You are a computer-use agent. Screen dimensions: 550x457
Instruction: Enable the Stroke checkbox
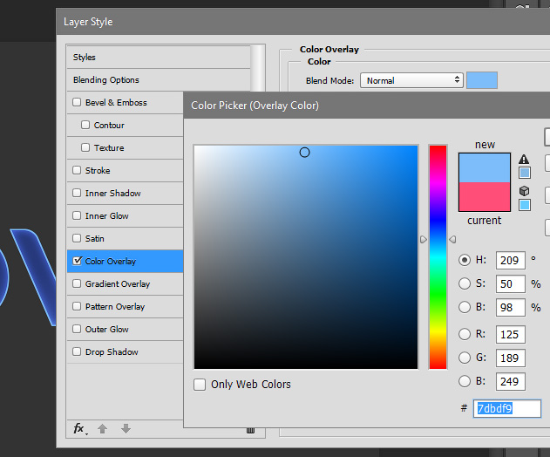tap(77, 170)
